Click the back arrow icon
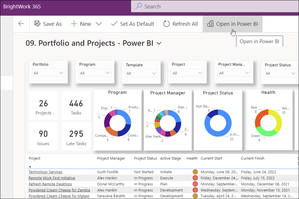The image size is (299, 199). click(21, 24)
